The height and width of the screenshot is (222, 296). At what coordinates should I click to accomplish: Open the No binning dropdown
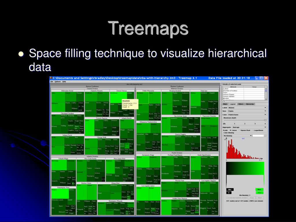click(x=238, y=136)
